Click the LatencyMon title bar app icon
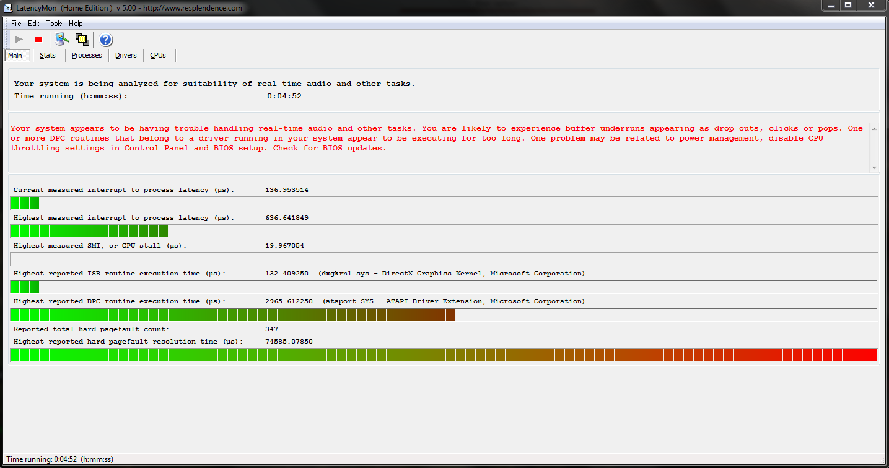889x468 pixels. coord(9,7)
